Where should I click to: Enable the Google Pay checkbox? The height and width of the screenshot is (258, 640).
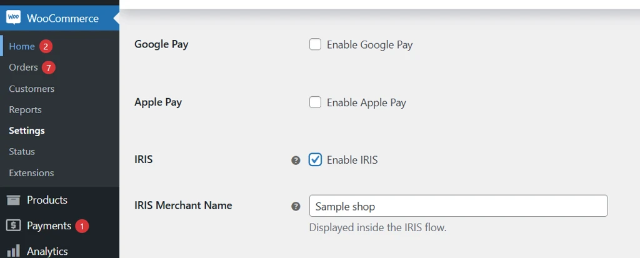point(316,44)
